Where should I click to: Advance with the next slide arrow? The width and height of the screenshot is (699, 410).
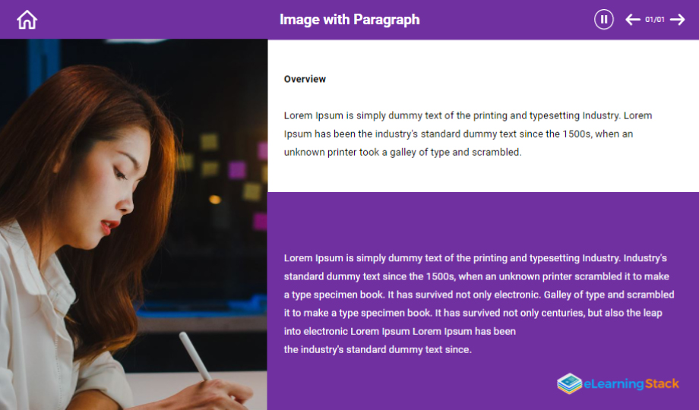[x=677, y=20]
